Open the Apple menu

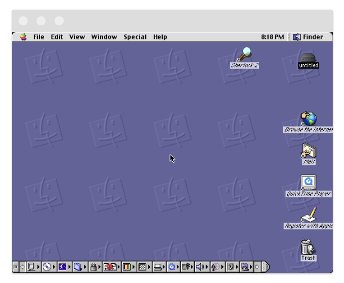coord(23,37)
